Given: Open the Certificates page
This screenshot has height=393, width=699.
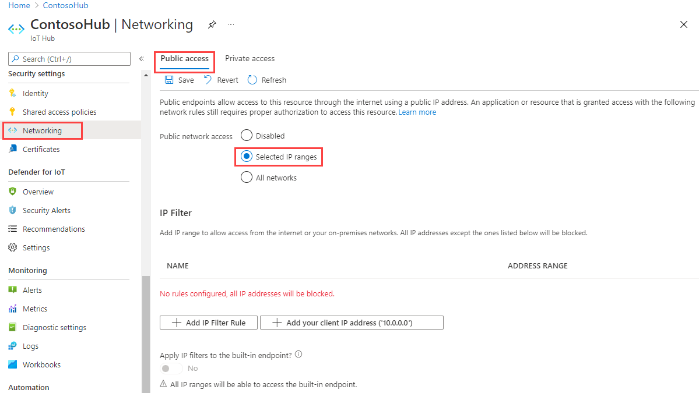Looking at the screenshot, I should 41,149.
